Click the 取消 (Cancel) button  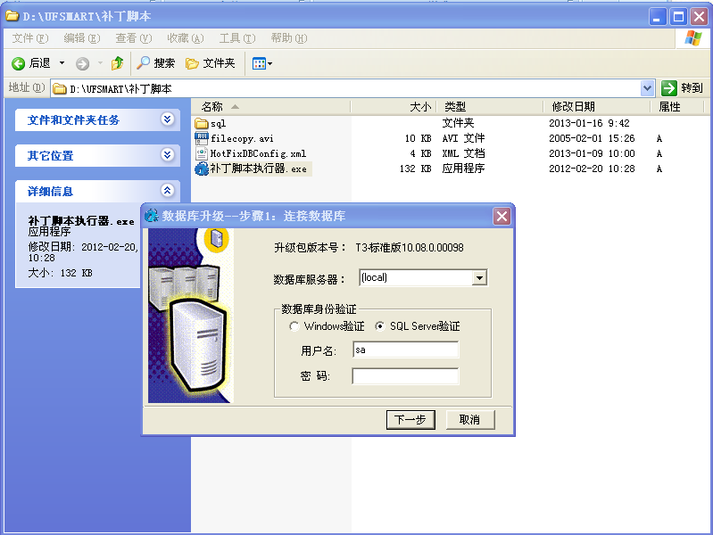(469, 420)
